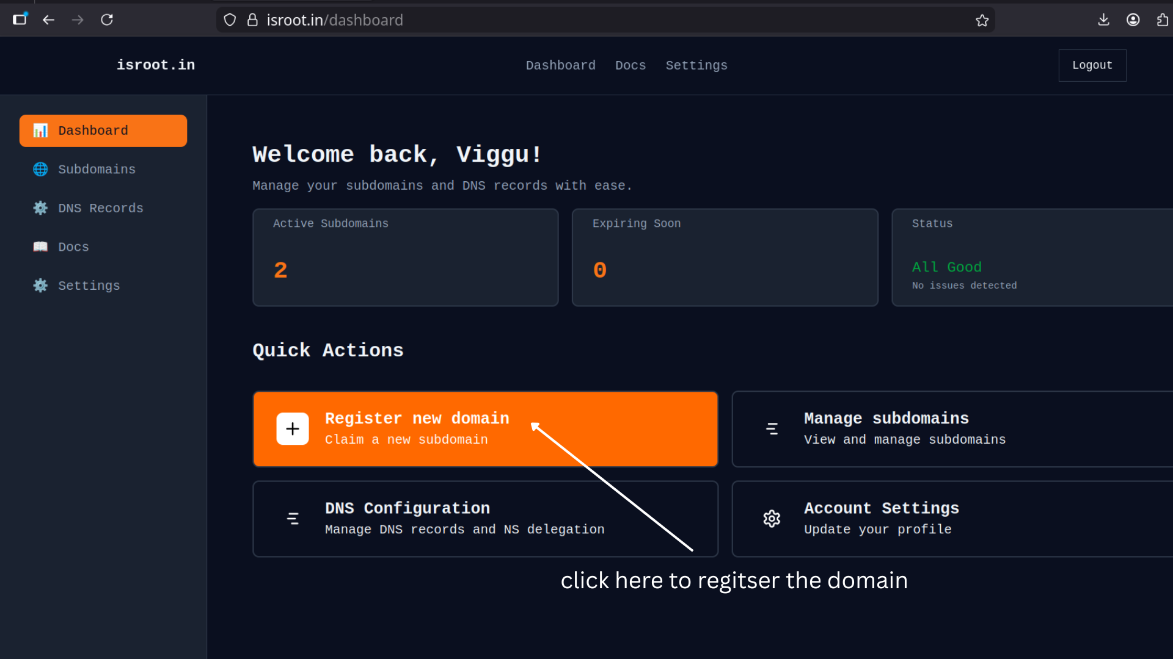Open Account Settings quick action title

(882, 508)
